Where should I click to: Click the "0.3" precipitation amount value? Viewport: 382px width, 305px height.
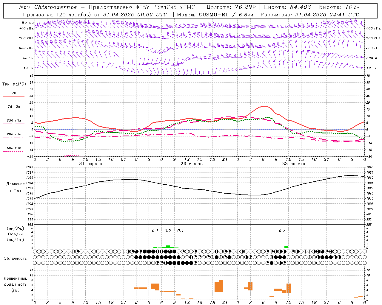coord(282,231)
